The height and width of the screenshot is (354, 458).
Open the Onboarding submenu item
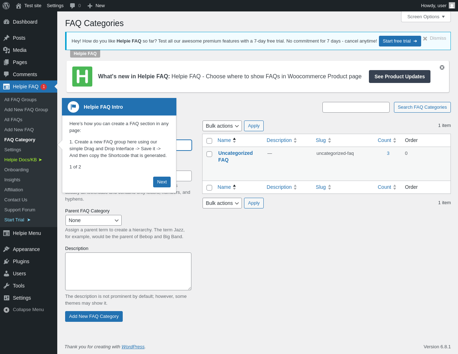[x=16, y=170]
